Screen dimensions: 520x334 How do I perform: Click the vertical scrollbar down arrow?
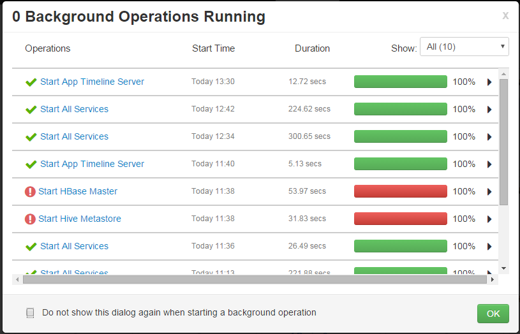tap(504, 268)
